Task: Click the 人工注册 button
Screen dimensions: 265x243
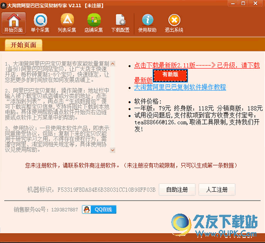Action: (217, 190)
